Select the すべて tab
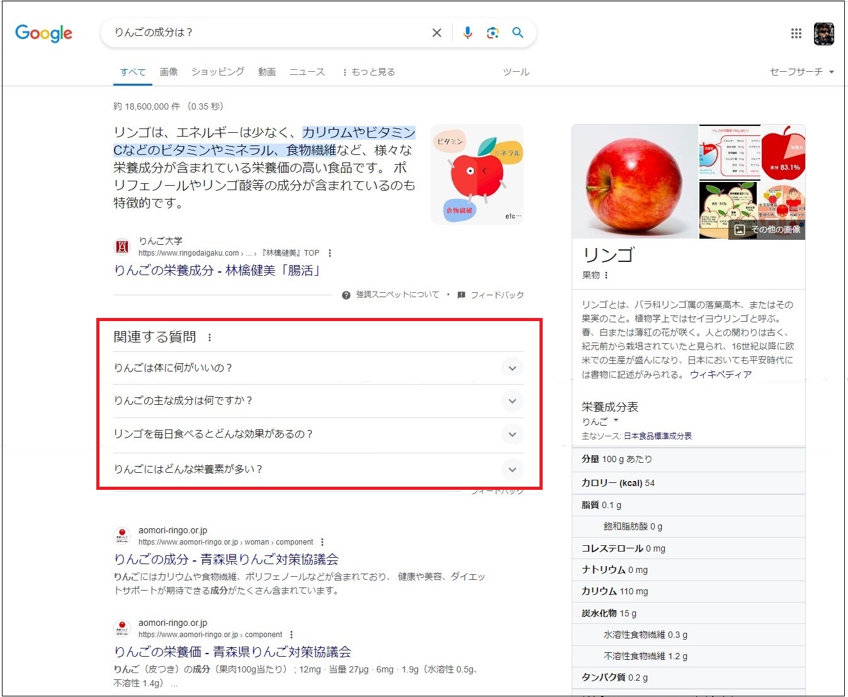 tap(133, 72)
